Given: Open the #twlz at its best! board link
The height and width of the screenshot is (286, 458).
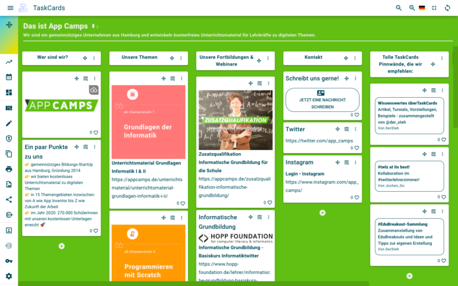Looking at the screenshot, I should click(x=409, y=176).
